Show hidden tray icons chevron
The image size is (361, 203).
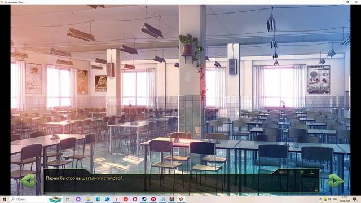pyautogui.click(x=321, y=199)
